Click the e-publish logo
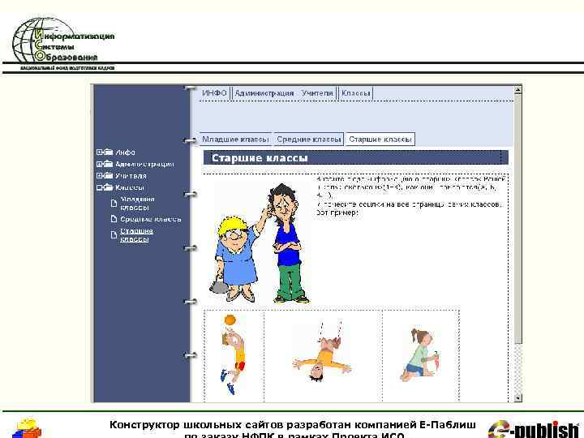584x438 pixels. [x=534, y=429]
